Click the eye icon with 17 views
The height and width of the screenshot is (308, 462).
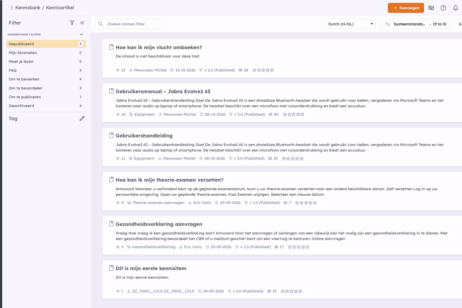(276, 247)
